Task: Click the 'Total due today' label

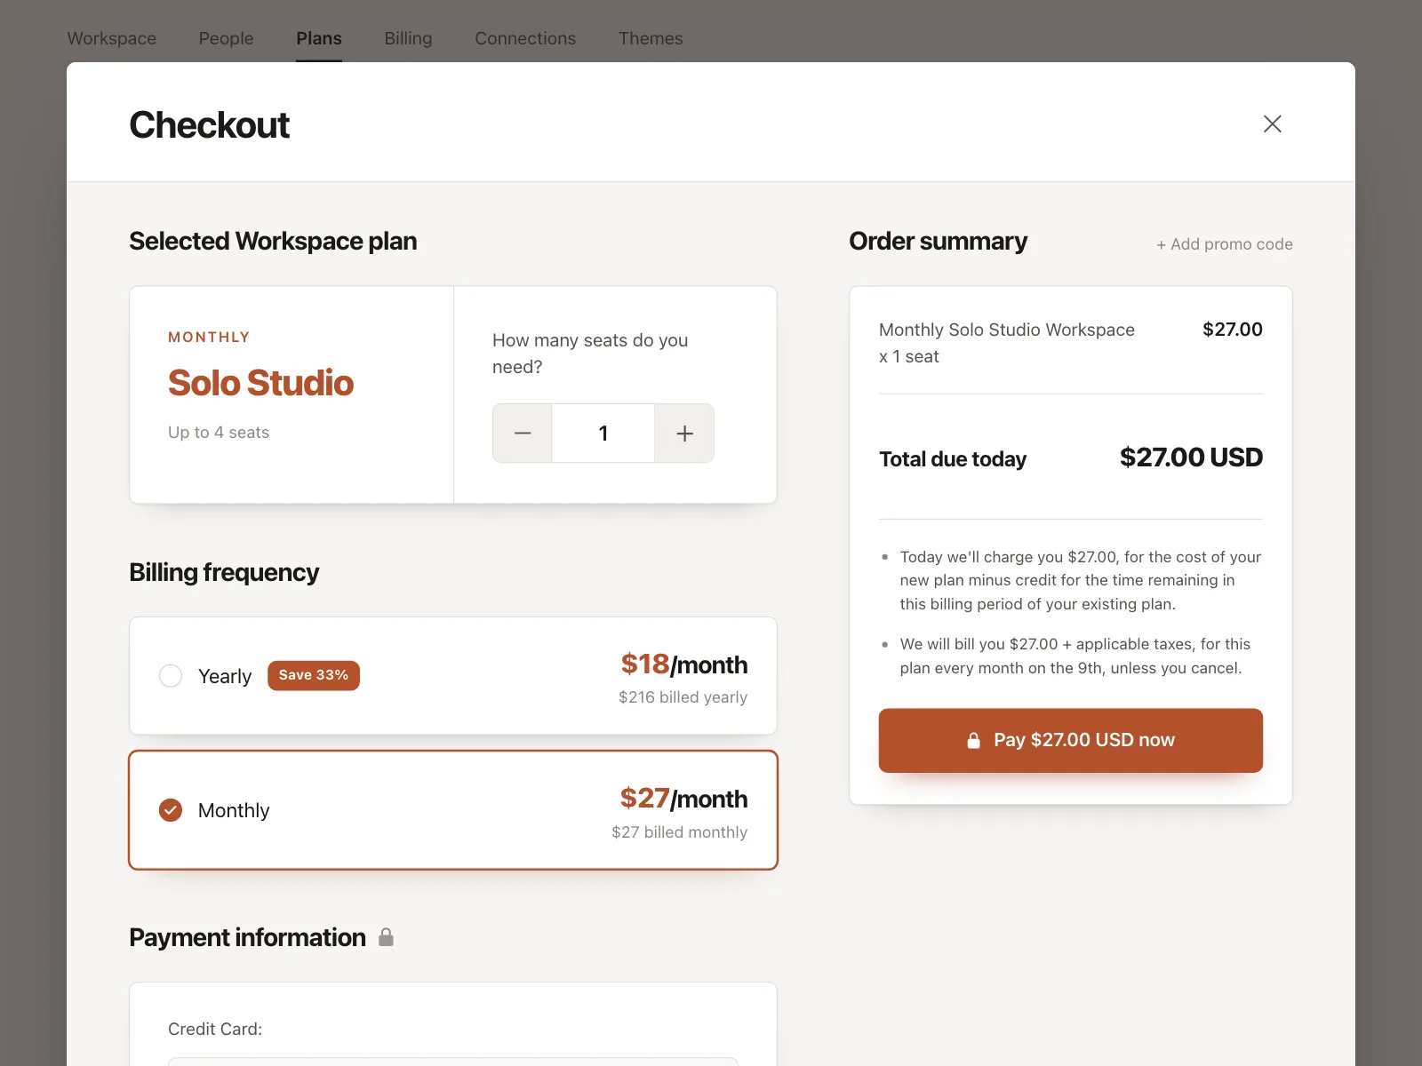Action: coord(953,459)
